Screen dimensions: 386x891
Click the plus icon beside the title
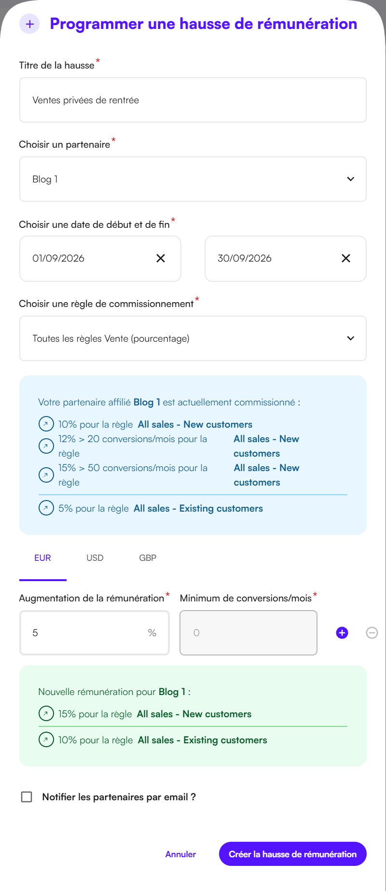click(29, 24)
